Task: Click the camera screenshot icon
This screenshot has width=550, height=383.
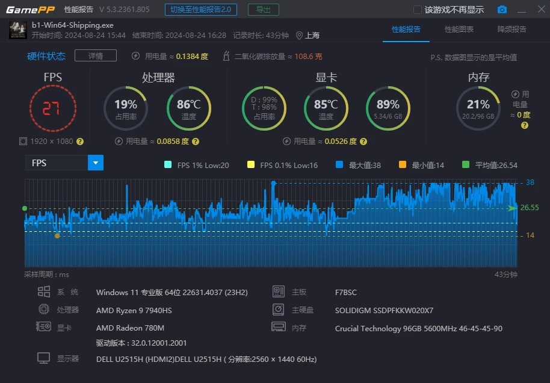Action: point(502,10)
